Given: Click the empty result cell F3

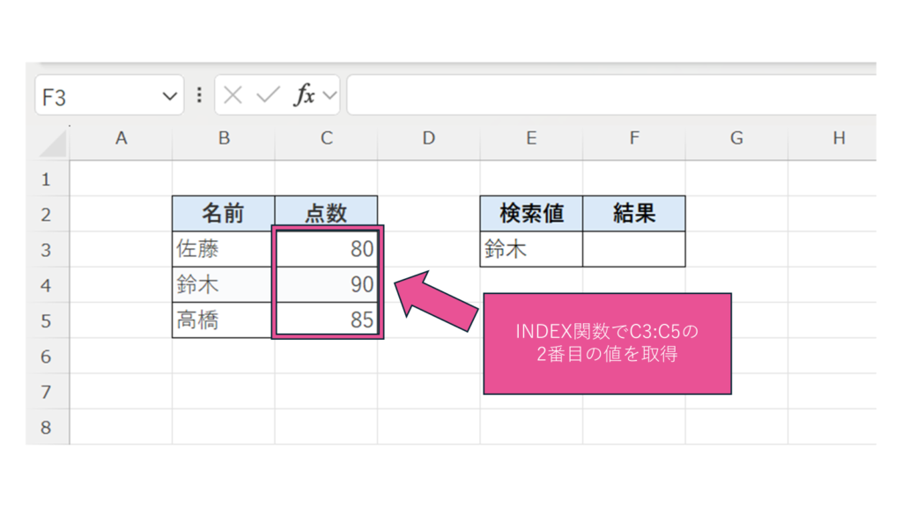Looking at the screenshot, I should pos(633,250).
